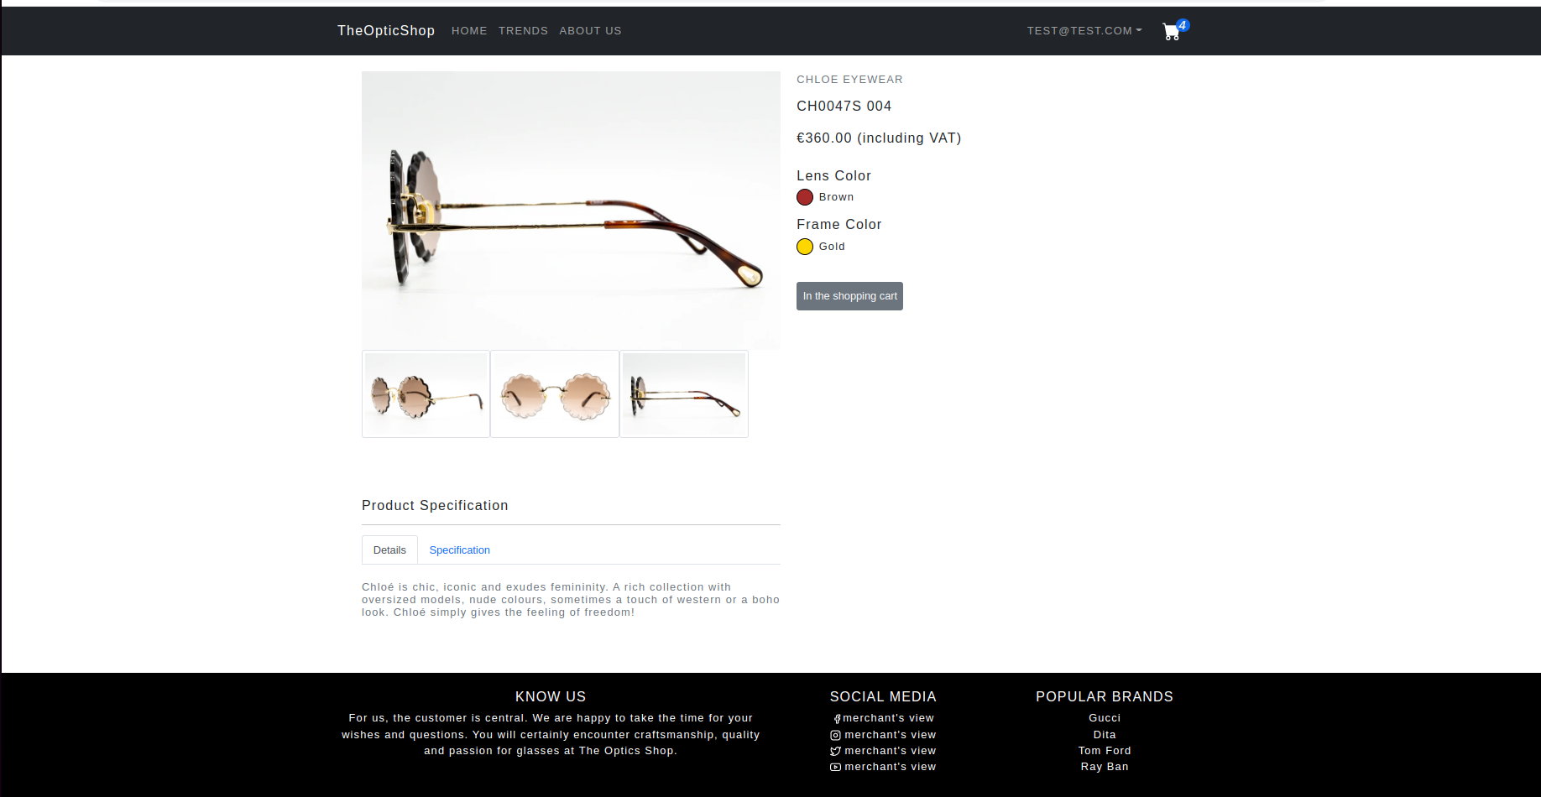
Task: Show the side view sunglasses thumbnail
Action: tap(684, 394)
